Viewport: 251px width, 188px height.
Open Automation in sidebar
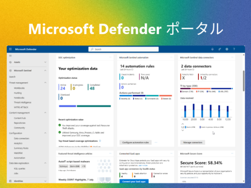[x=20, y=158]
